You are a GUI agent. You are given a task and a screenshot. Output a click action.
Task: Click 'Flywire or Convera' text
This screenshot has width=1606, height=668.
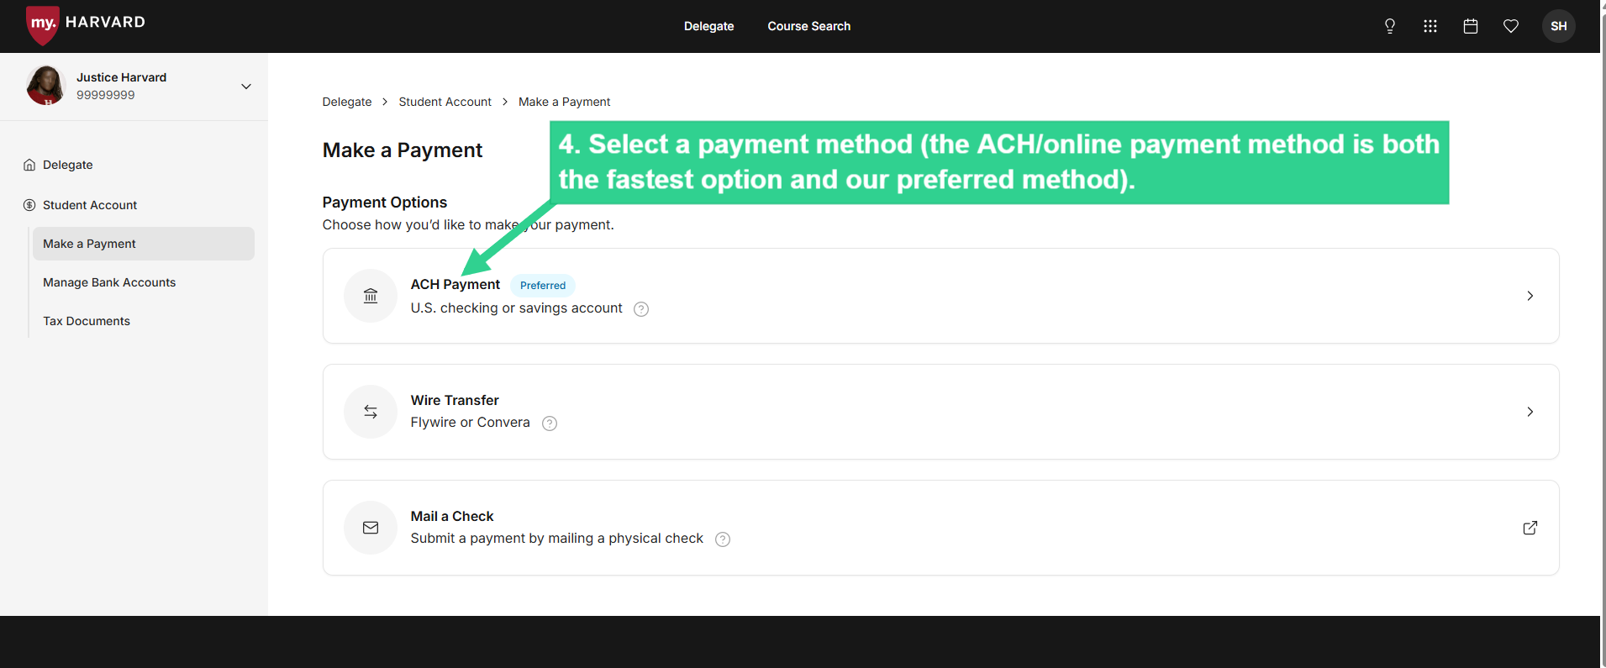tap(471, 423)
